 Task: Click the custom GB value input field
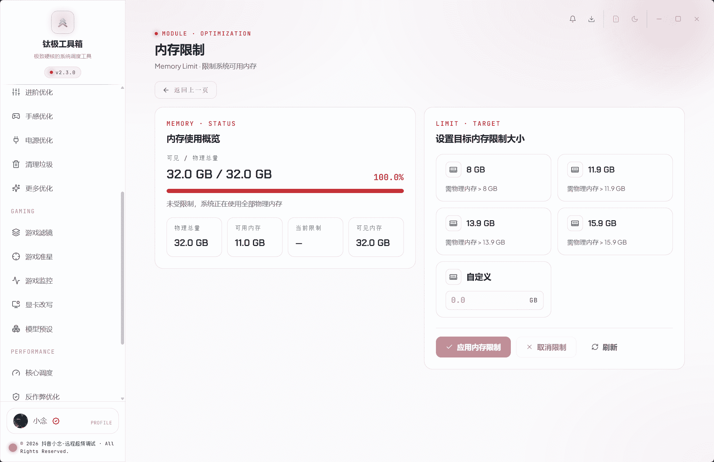[x=494, y=300]
